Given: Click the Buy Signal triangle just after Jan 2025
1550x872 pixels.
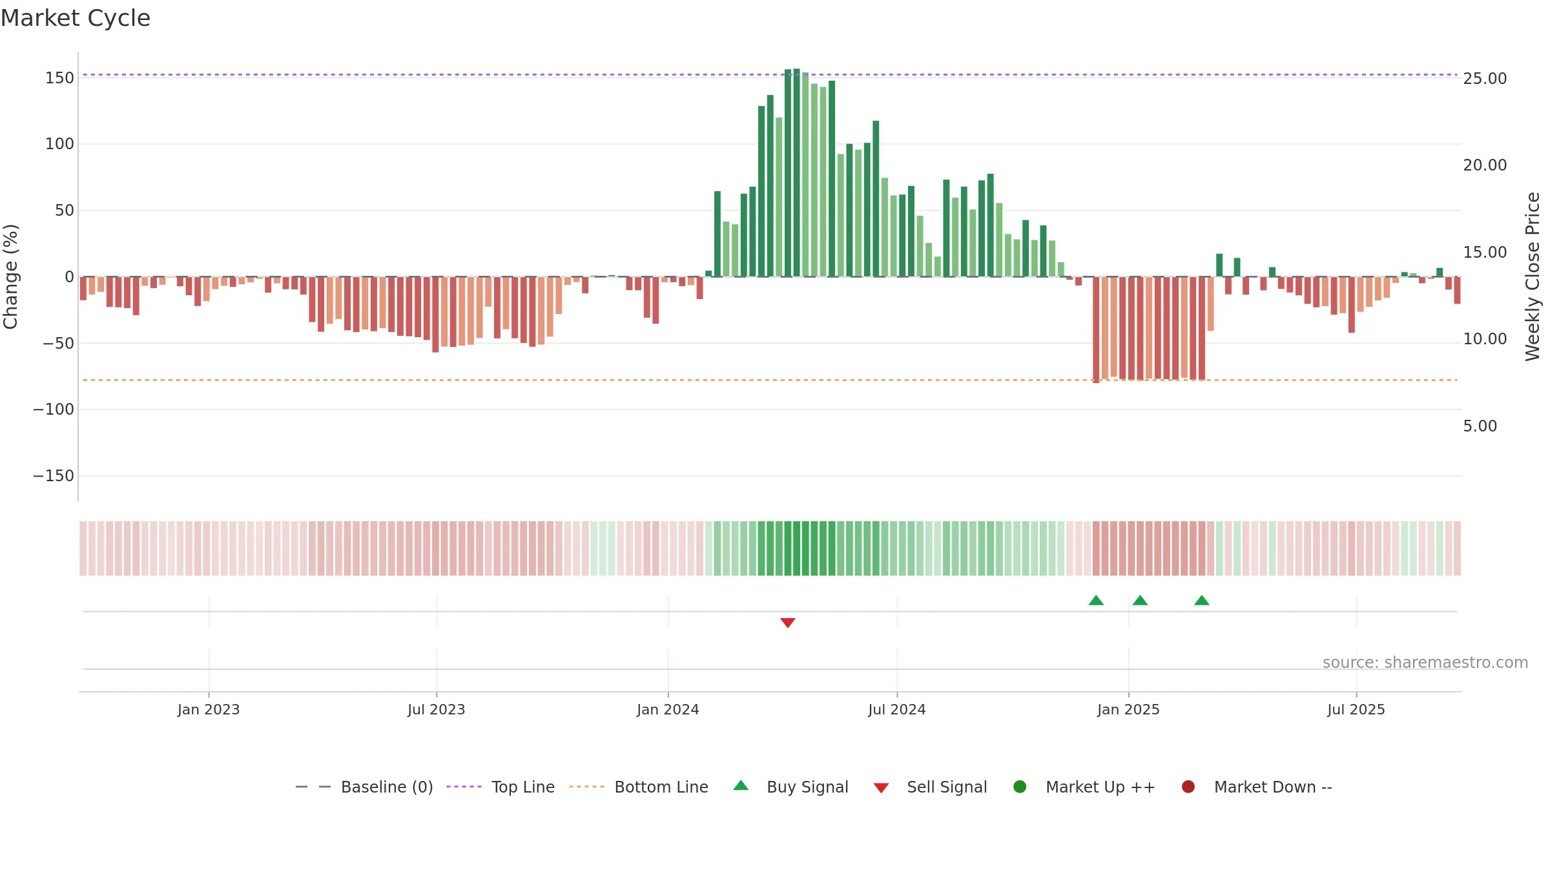Looking at the screenshot, I should [1140, 600].
